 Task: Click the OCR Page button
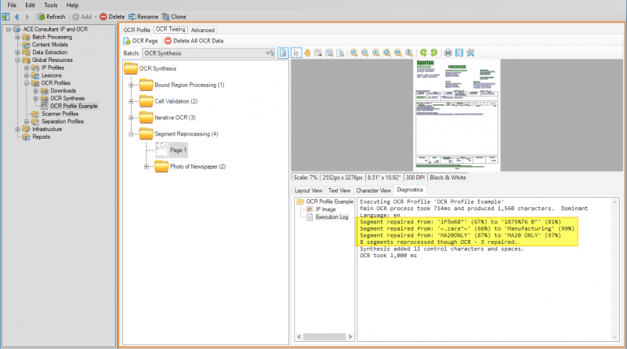[140, 40]
